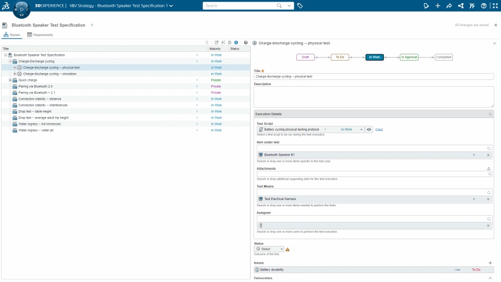Click the collapse fullscreen arrows icon
This screenshot has height=282, width=501.
click(495, 6)
